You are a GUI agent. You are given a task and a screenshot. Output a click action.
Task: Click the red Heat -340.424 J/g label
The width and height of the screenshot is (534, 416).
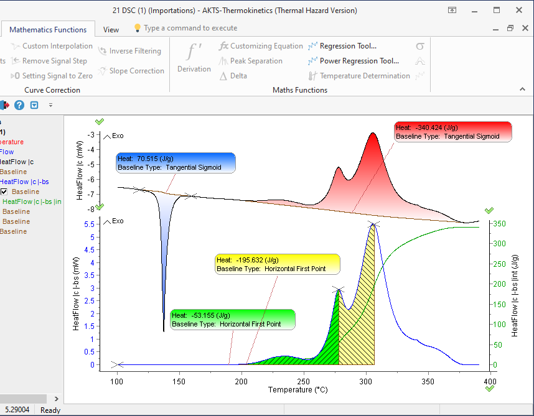point(452,131)
